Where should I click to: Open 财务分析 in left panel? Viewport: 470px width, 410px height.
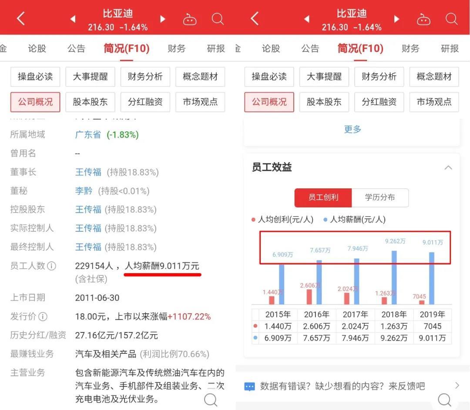[145, 77]
